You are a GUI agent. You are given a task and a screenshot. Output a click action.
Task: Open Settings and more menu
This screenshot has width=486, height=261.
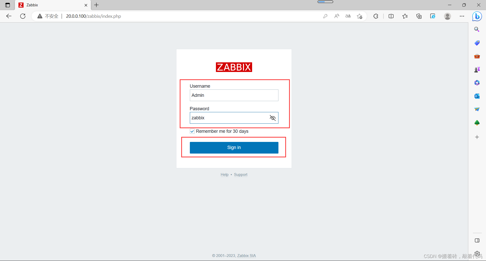click(462, 16)
